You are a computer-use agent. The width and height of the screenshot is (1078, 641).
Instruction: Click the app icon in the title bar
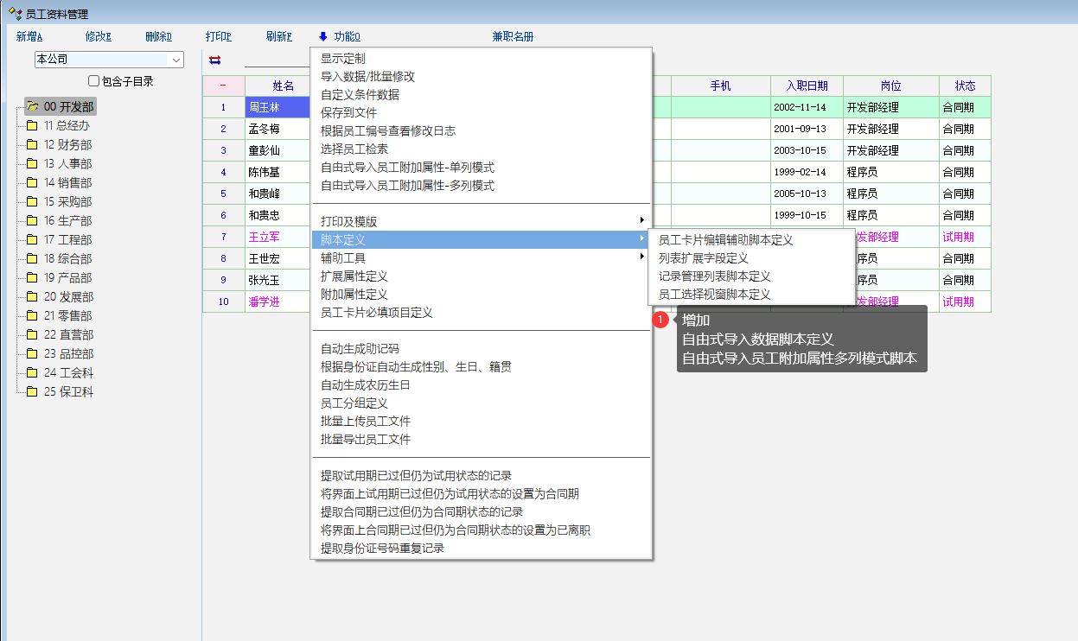tap(15, 13)
